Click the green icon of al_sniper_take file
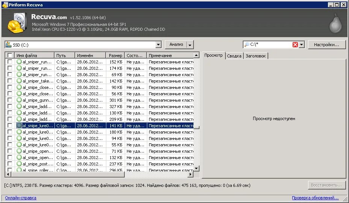Screen dimensions: 349x203 point(19,81)
